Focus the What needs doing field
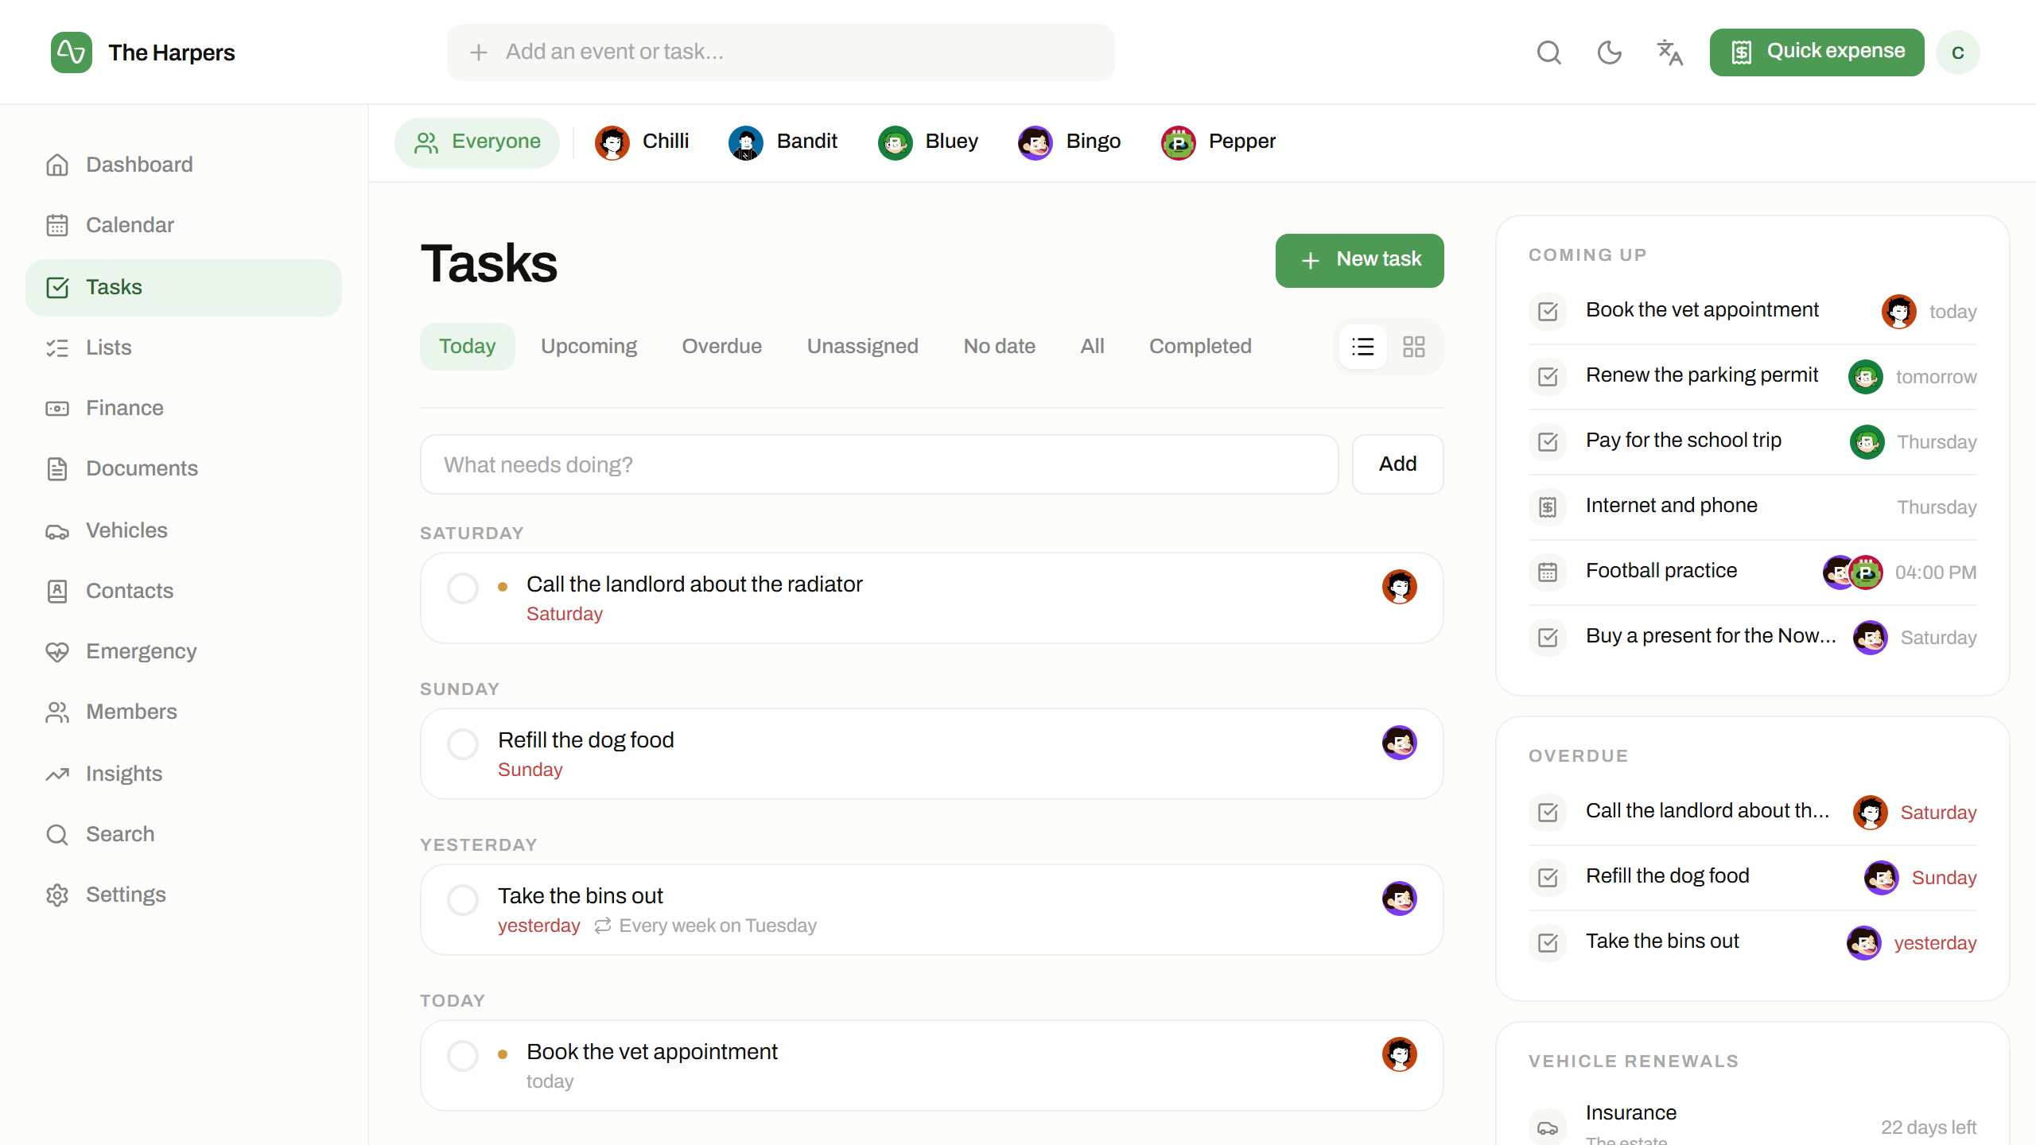 coord(880,464)
